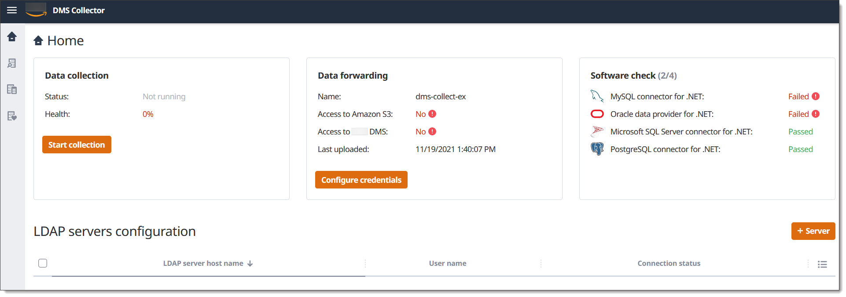Open the hamburger navigation menu
Image resolution: width=846 pixels, height=297 pixels.
tap(12, 10)
